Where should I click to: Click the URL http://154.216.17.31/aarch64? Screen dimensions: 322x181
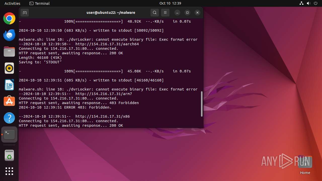(107, 44)
